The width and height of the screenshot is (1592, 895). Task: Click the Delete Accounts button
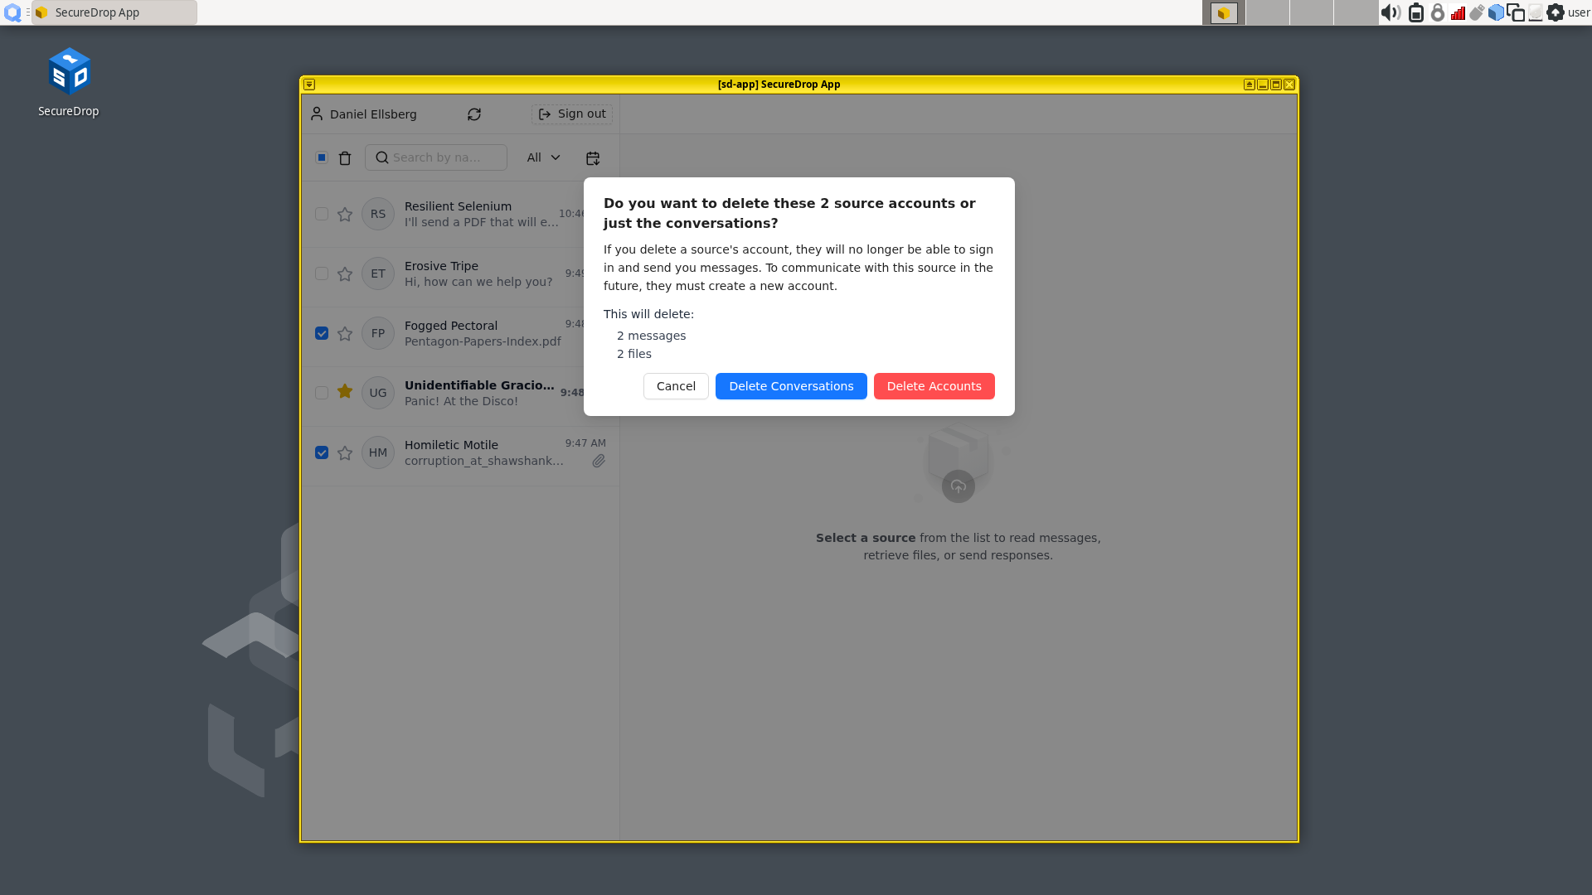(x=934, y=386)
